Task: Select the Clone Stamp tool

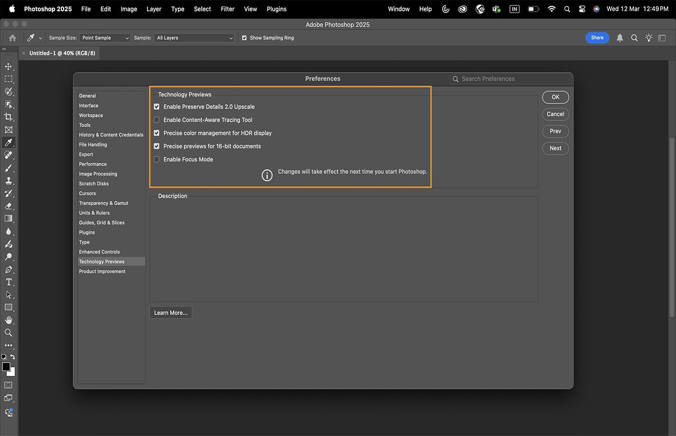Action: coord(8,181)
